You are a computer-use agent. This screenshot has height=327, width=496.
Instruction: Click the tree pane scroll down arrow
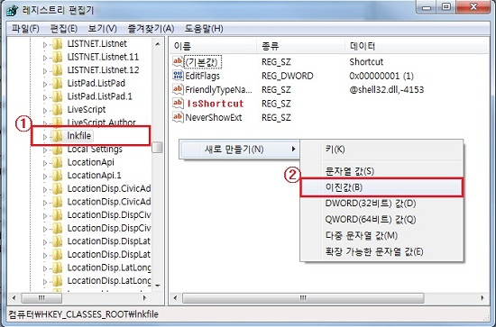click(x=158, y=286)
